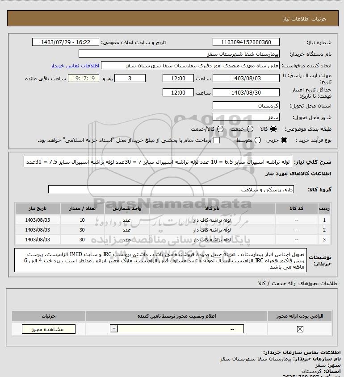
Task: Click row 1 item name لوله تراشه کاف دار
Action: point(212,220)
